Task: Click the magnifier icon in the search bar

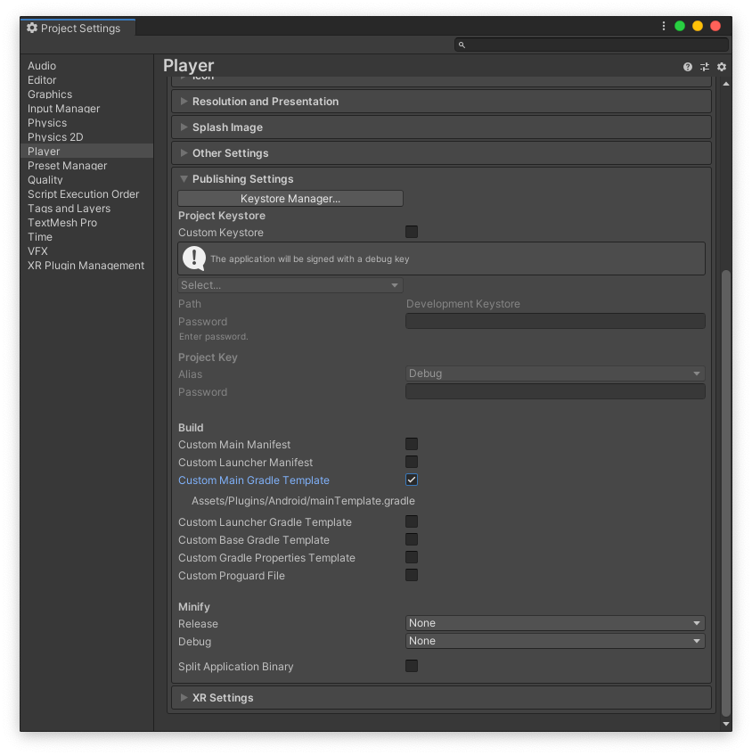Action: (x=462, y=45)
